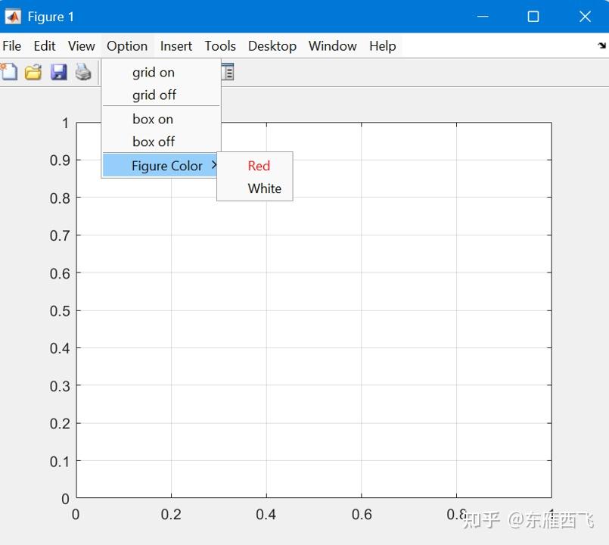The image size is (609, 545).
Task: Disable the axes box with box off
Action: coord(153,142)
